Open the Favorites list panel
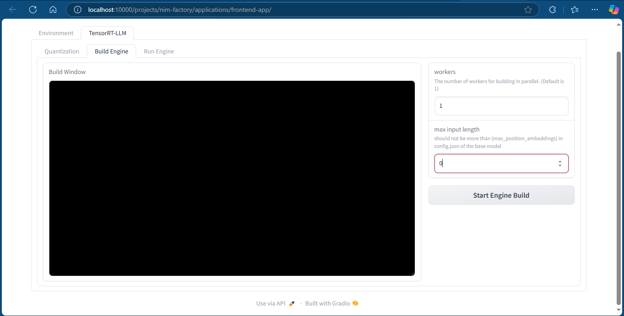Image resolution: width=624 pixels, height=316 pixels. (x=575, y=10)
